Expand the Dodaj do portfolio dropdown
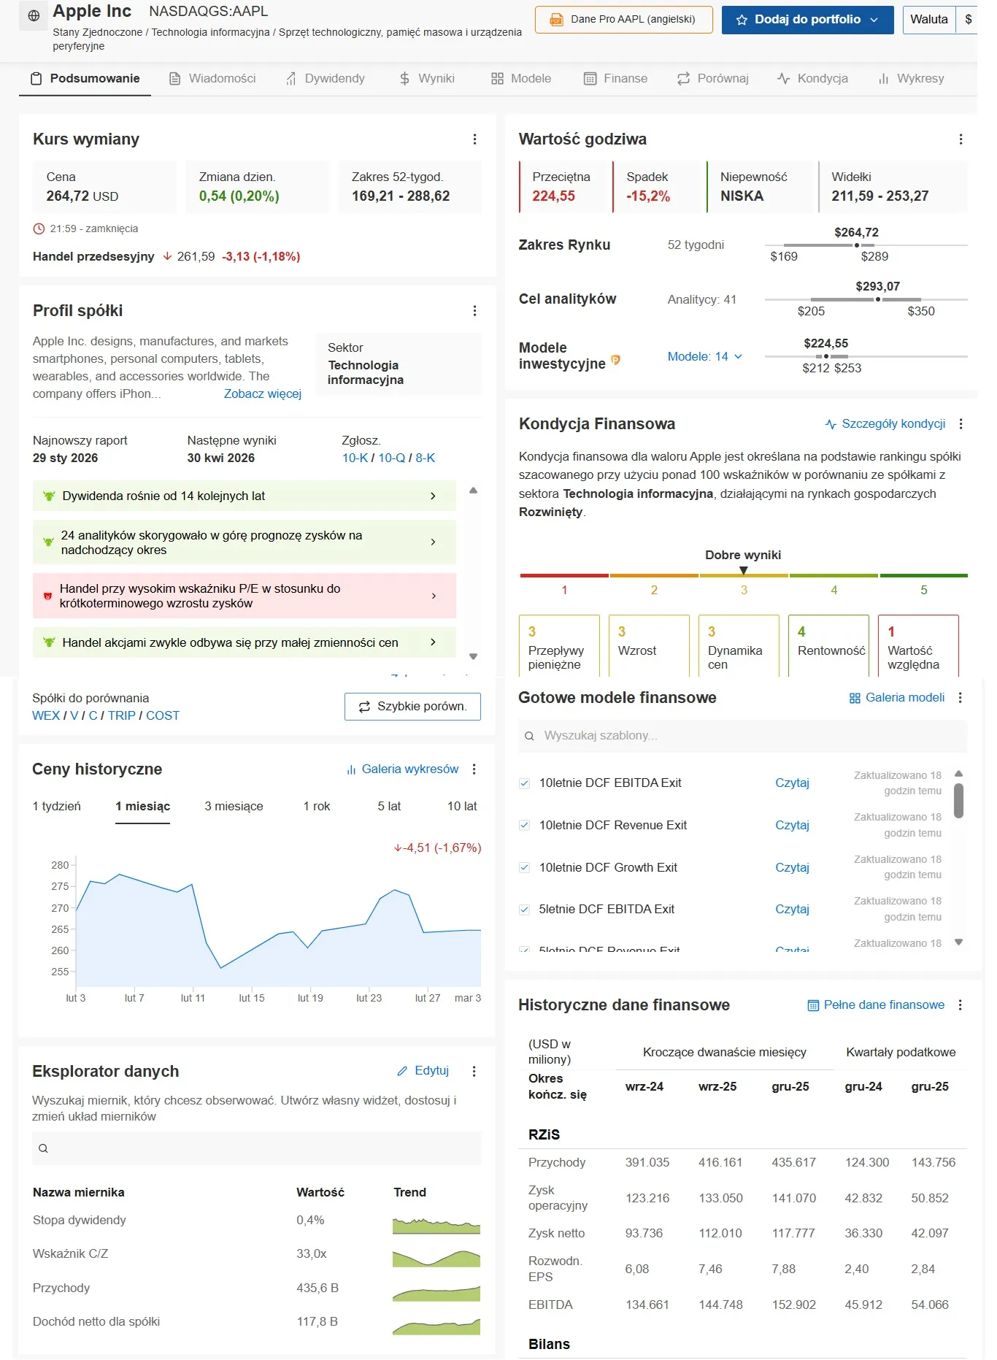This screenshot has height=1360, width=997. coord(874,20)
